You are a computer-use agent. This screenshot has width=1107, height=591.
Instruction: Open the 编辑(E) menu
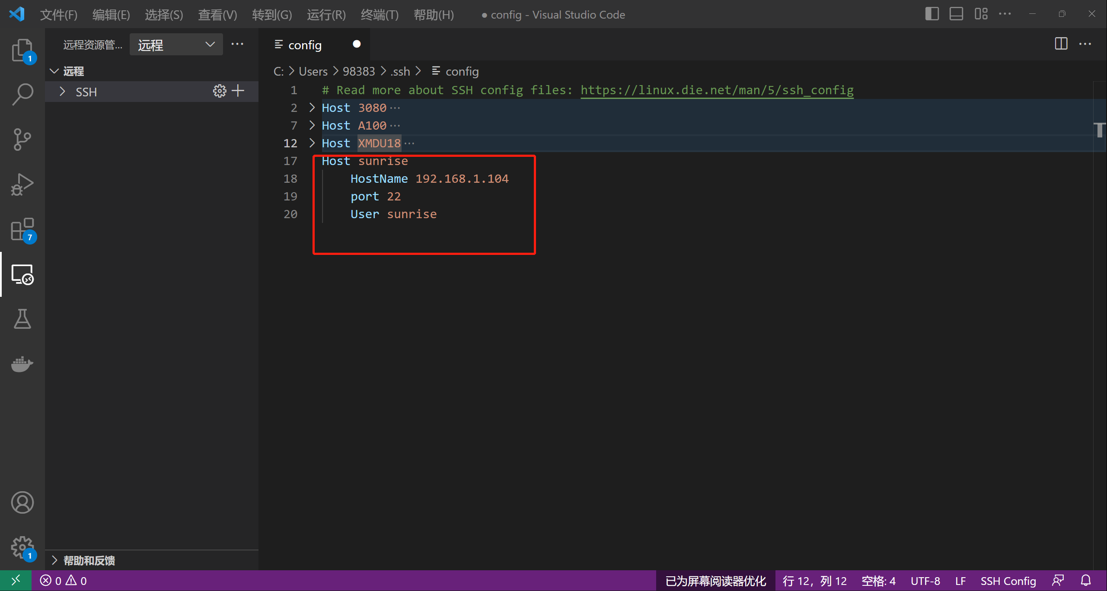(111, 15)
